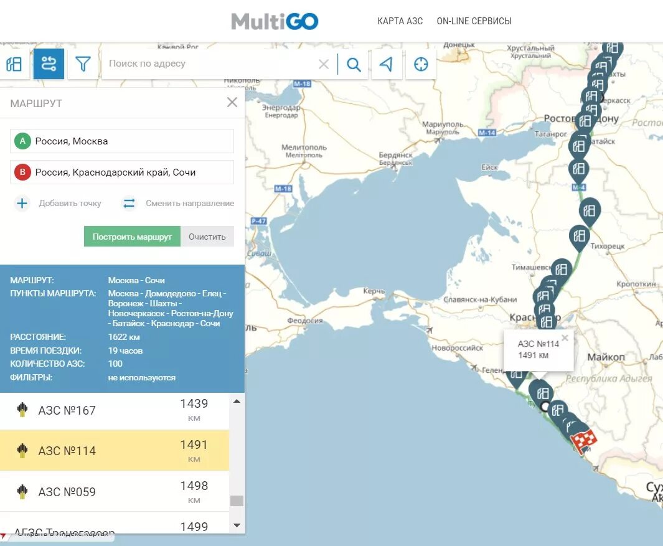Click the red checkered finish flag marker

[x=583, y=441]
